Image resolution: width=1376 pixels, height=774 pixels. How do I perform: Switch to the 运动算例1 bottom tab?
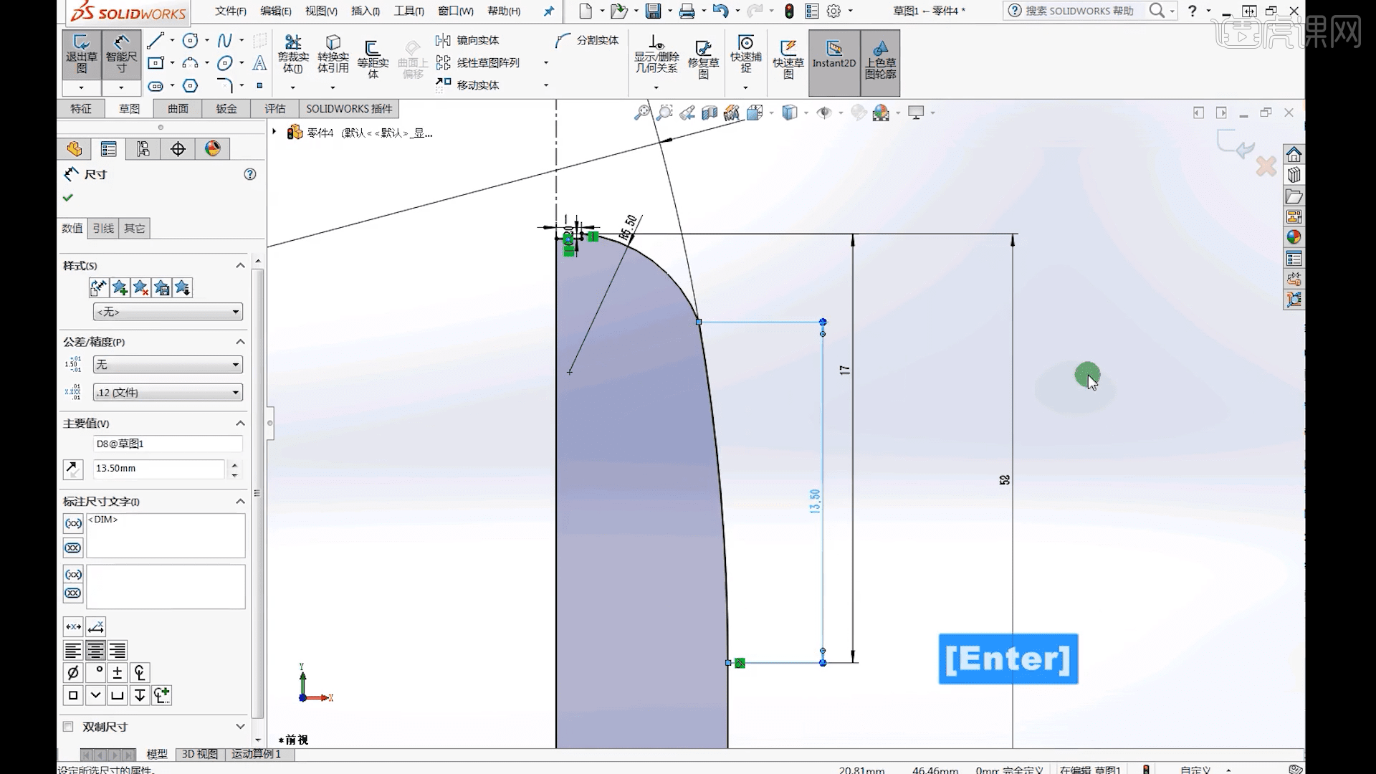coord(256,754)
